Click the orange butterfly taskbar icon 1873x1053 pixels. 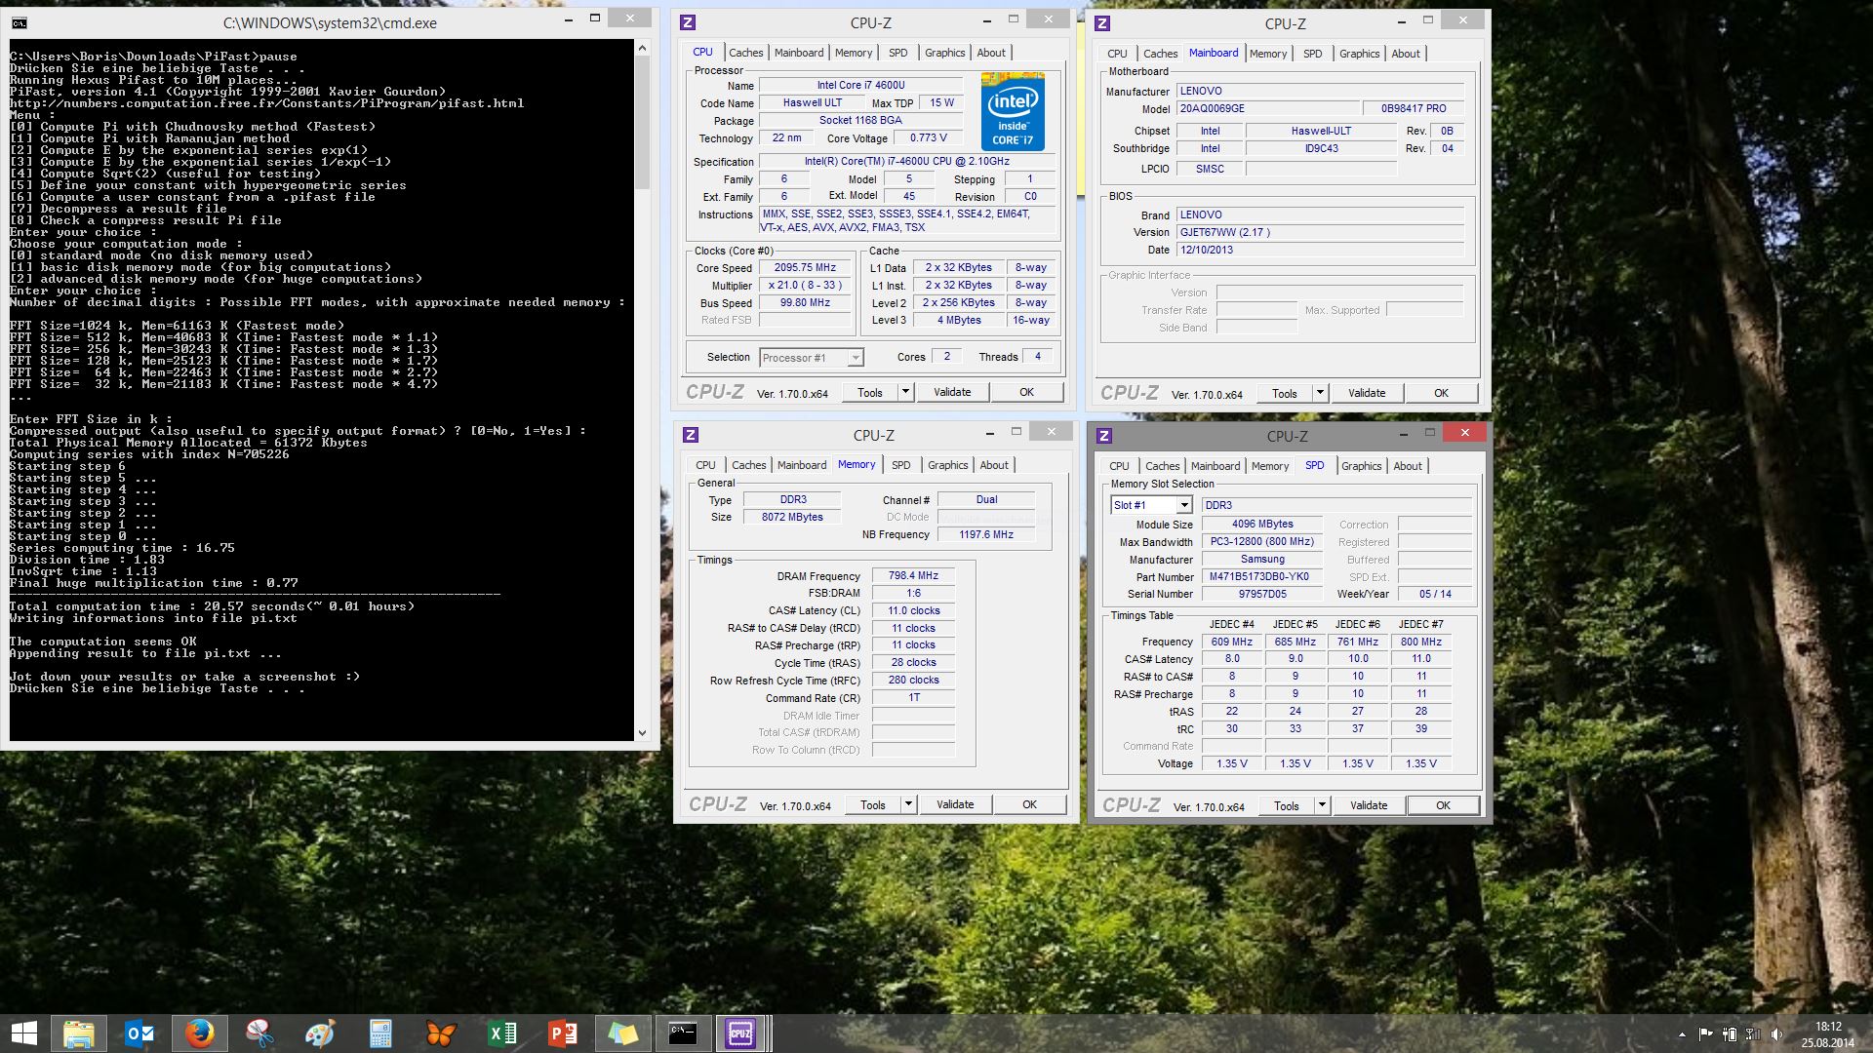[441, 1033]
